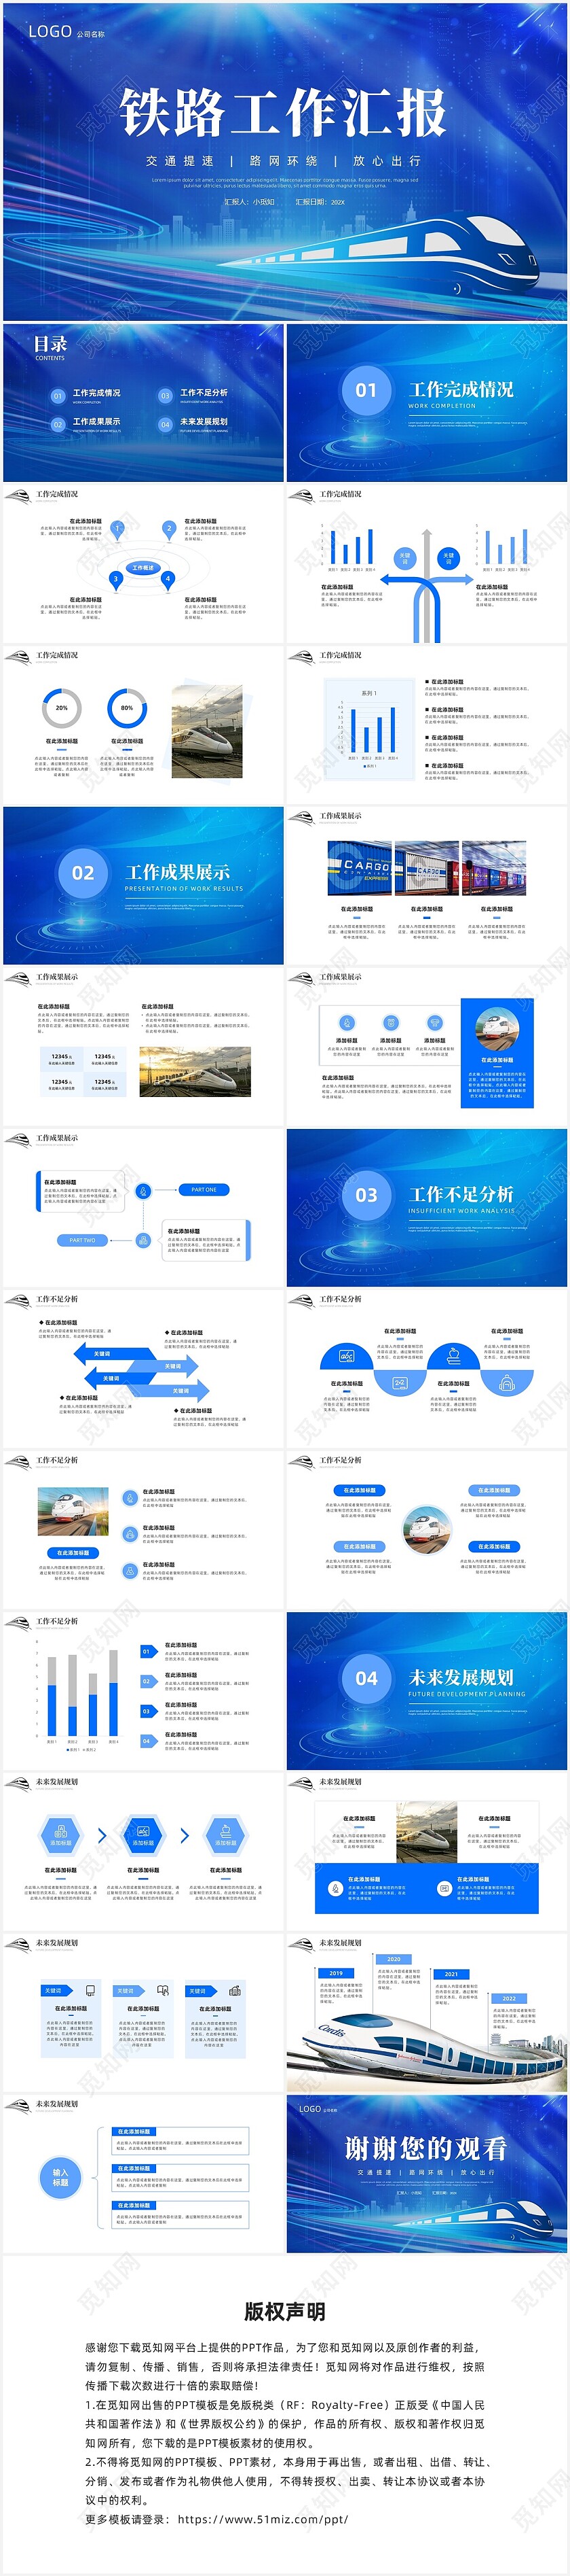Click the 01 circle beside 工作完成情况 in contents
The height and width of the screenshot is (2576, 570).
(58, 396)
